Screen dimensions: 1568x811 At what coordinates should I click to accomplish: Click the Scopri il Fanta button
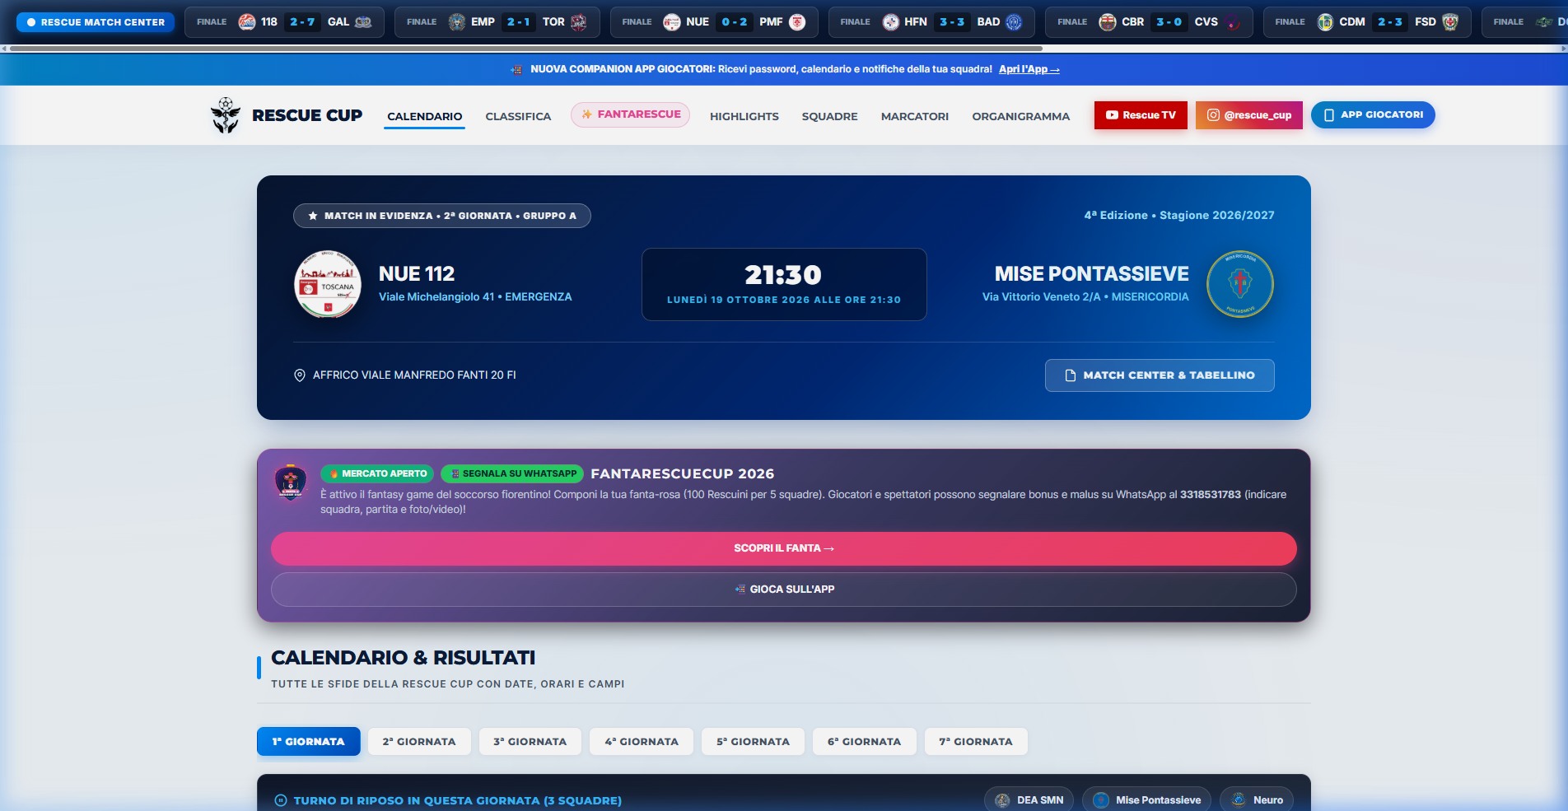coord(784,548)
